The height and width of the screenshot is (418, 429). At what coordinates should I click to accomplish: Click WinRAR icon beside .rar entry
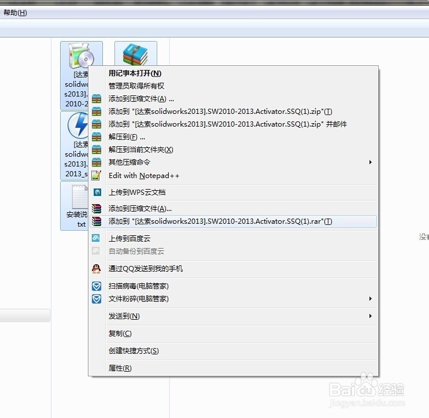pyautogui.click(x=97, y=221)
